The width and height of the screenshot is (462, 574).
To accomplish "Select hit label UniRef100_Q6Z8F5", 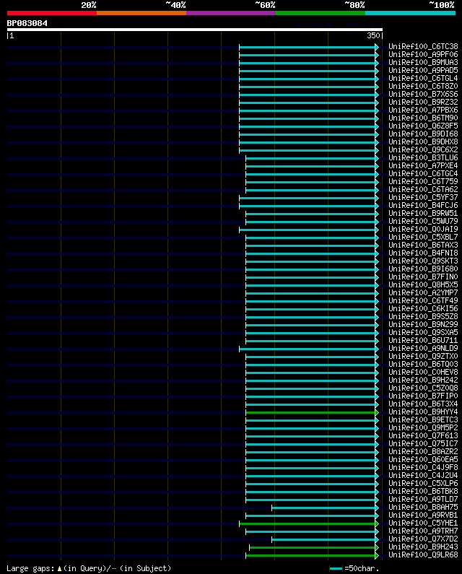I will click(x=423, y=126).
